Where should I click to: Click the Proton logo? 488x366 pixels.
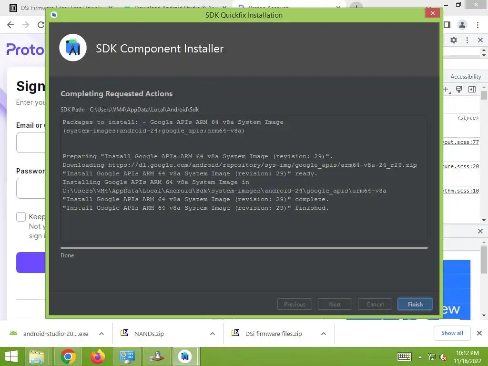point(26,50)
